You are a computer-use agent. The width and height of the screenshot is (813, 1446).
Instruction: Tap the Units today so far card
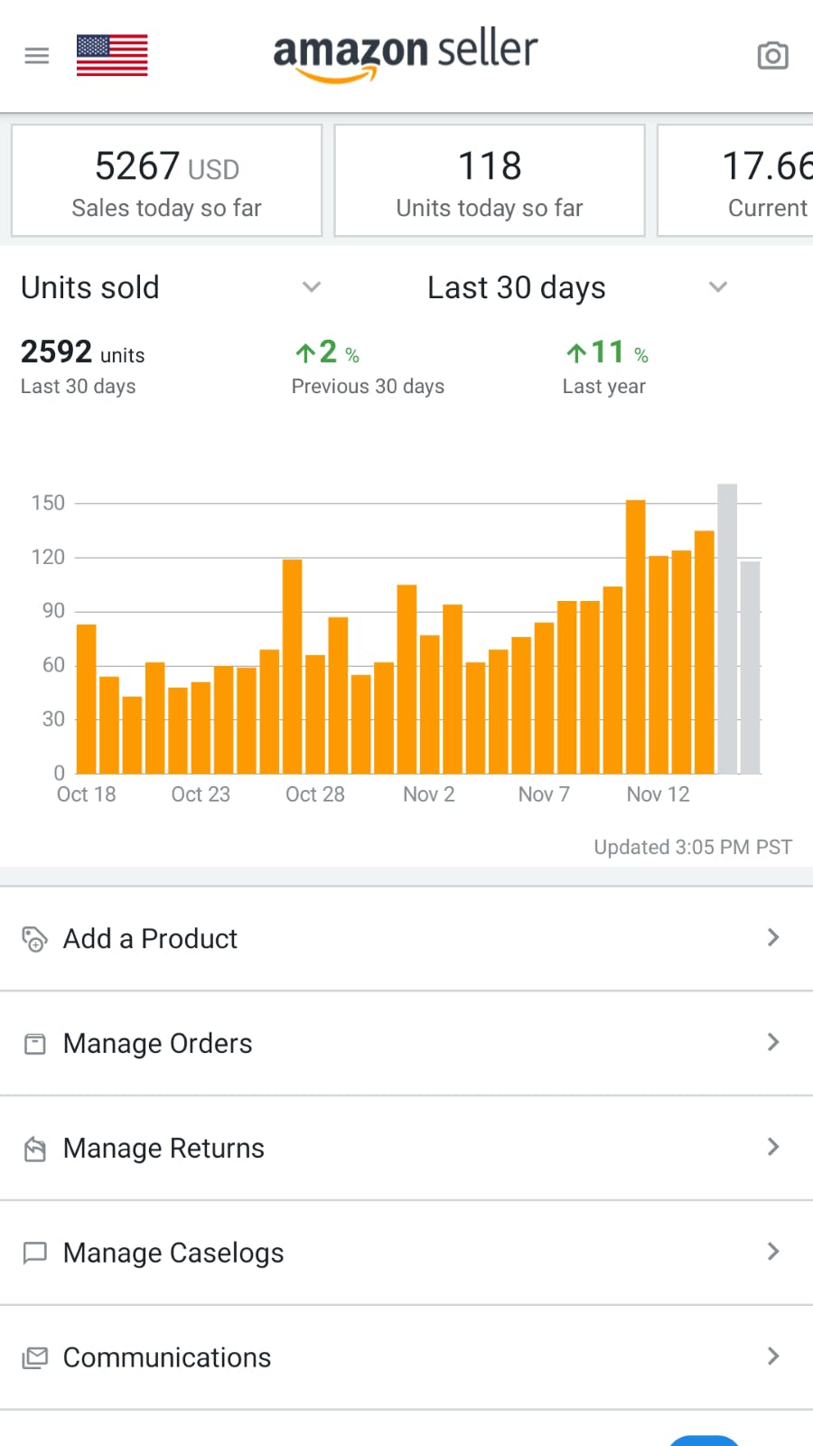490,182
